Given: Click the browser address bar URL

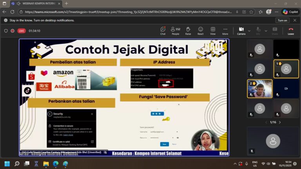Looking at the screenshot, I should (129, 12).
